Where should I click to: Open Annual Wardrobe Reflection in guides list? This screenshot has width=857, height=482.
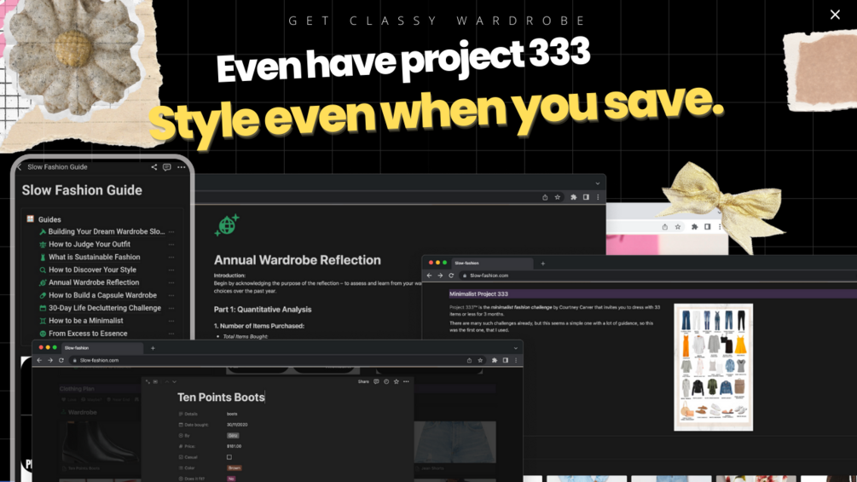(94, 282)
